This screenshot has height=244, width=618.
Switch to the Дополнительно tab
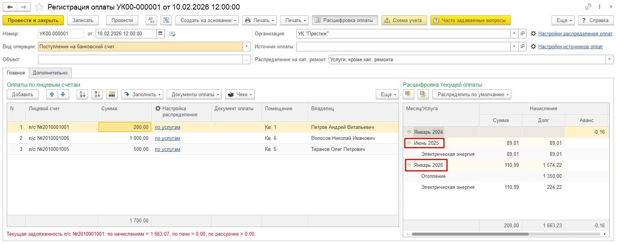(50, 73)
